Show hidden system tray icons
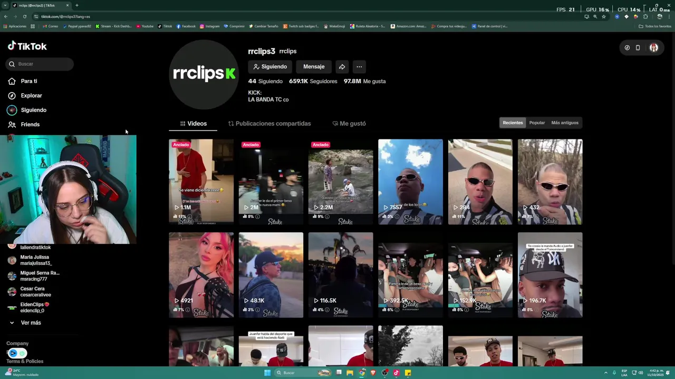 [x=605, y=373]
